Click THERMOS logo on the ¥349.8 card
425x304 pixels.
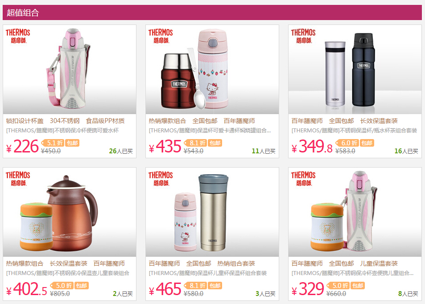click(x=303, y=36)
